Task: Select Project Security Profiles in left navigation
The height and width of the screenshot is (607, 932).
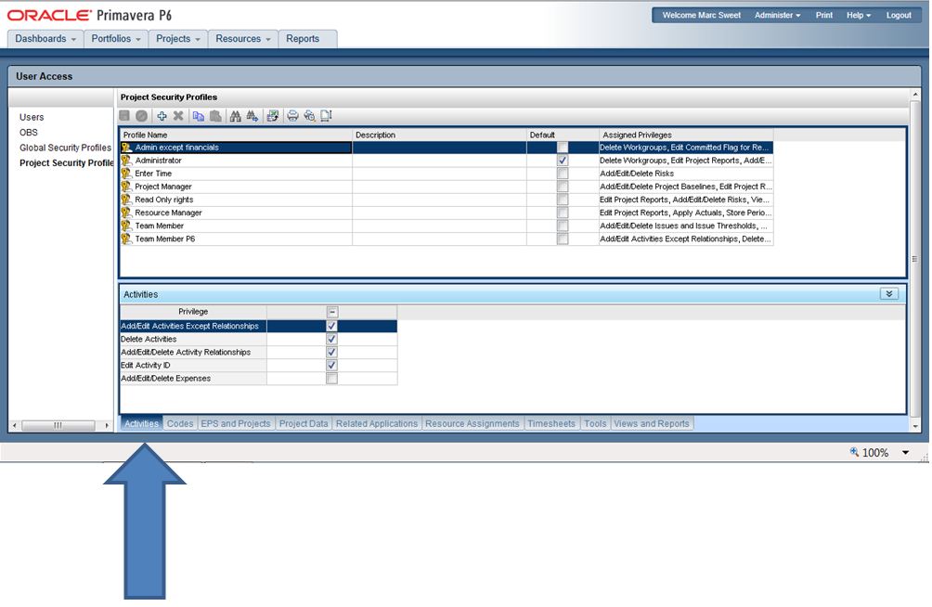Action: [66, 163]
